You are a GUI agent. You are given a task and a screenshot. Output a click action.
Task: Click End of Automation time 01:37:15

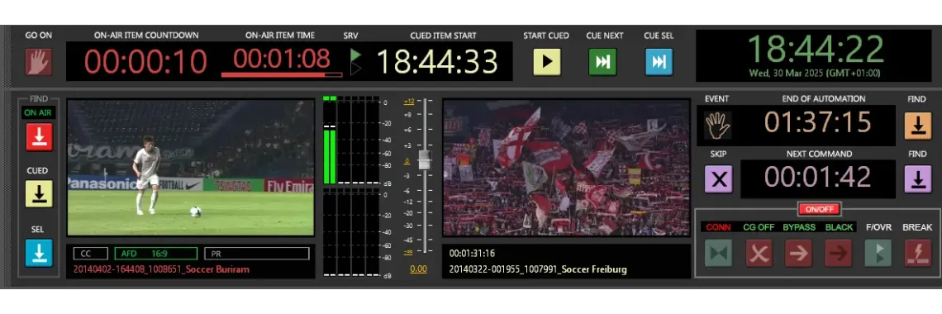pyautogui.click(x=818, y=122)
